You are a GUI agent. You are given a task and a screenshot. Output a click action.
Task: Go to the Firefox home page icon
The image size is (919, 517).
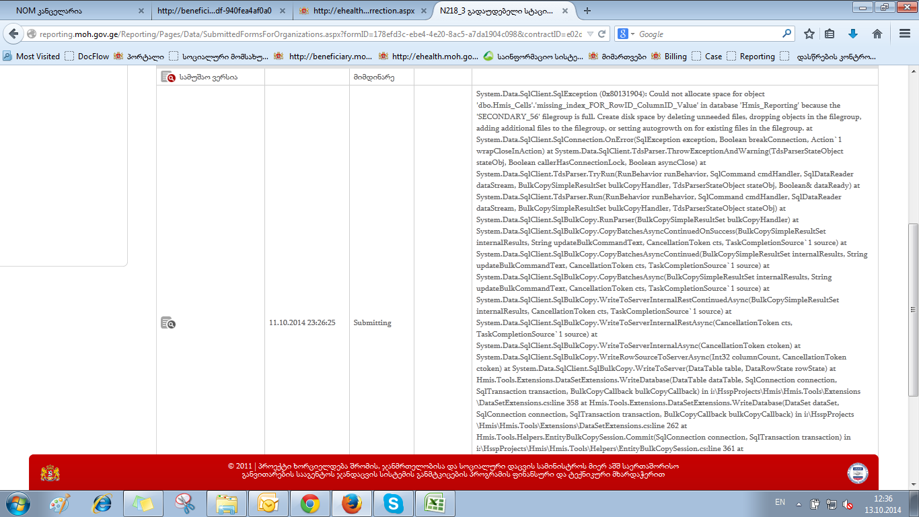point(877,34)
